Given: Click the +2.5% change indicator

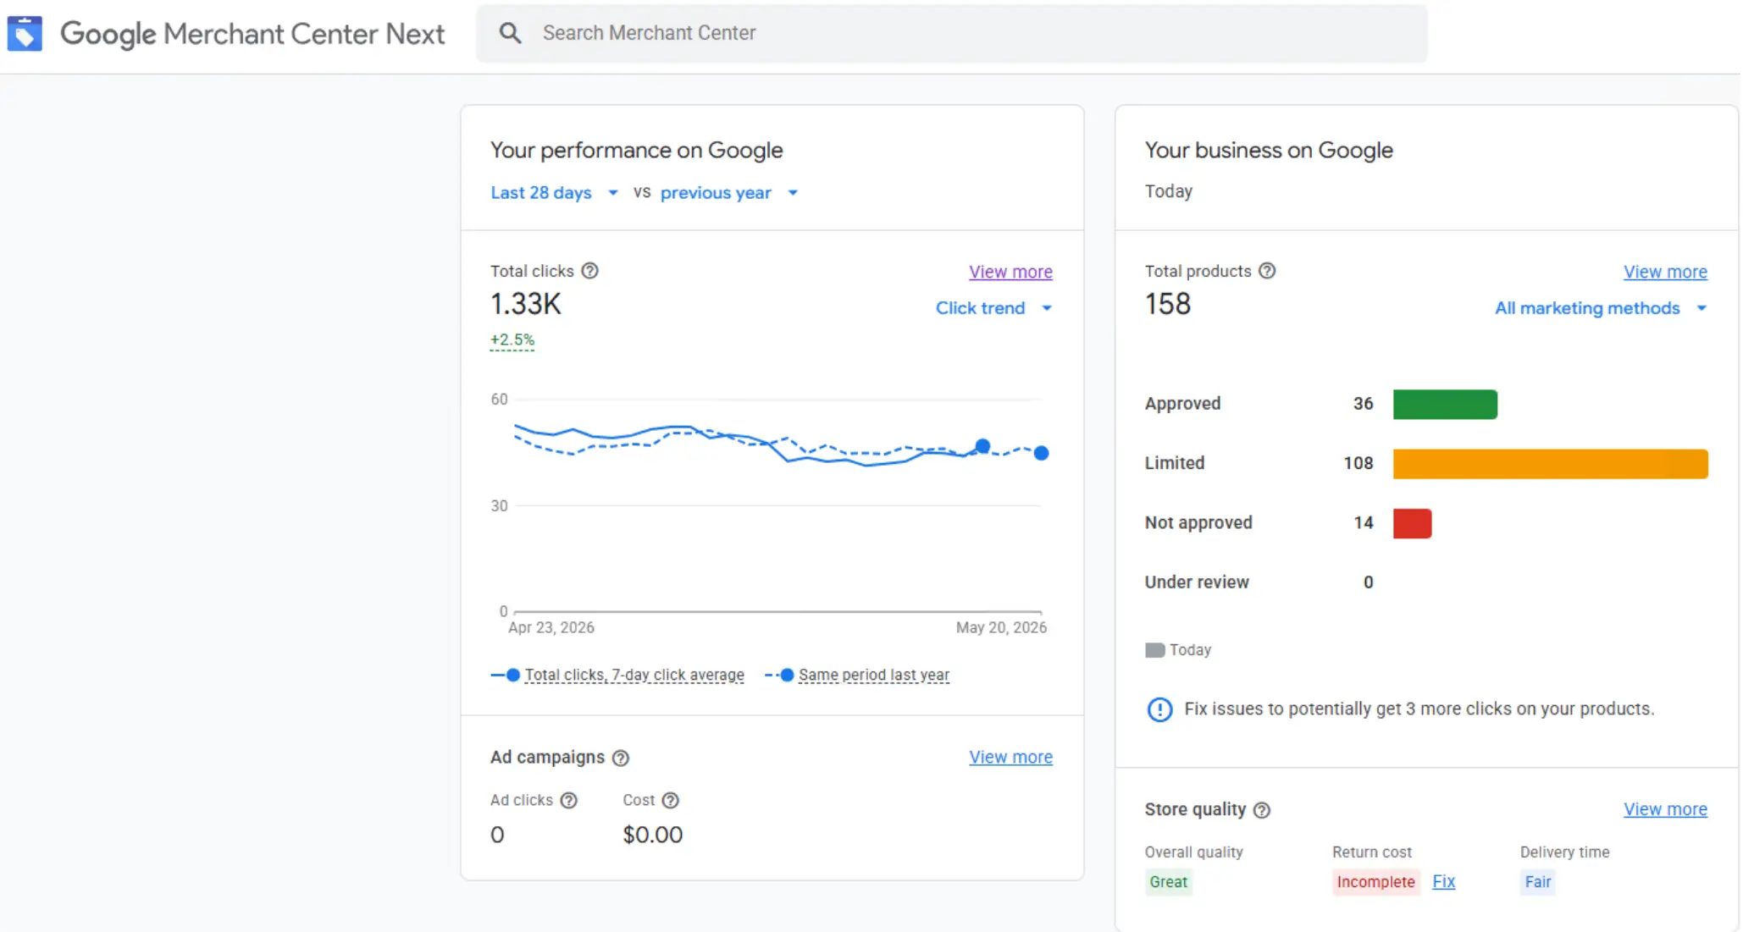Looking at the screenshot, I should click(512, 340).
